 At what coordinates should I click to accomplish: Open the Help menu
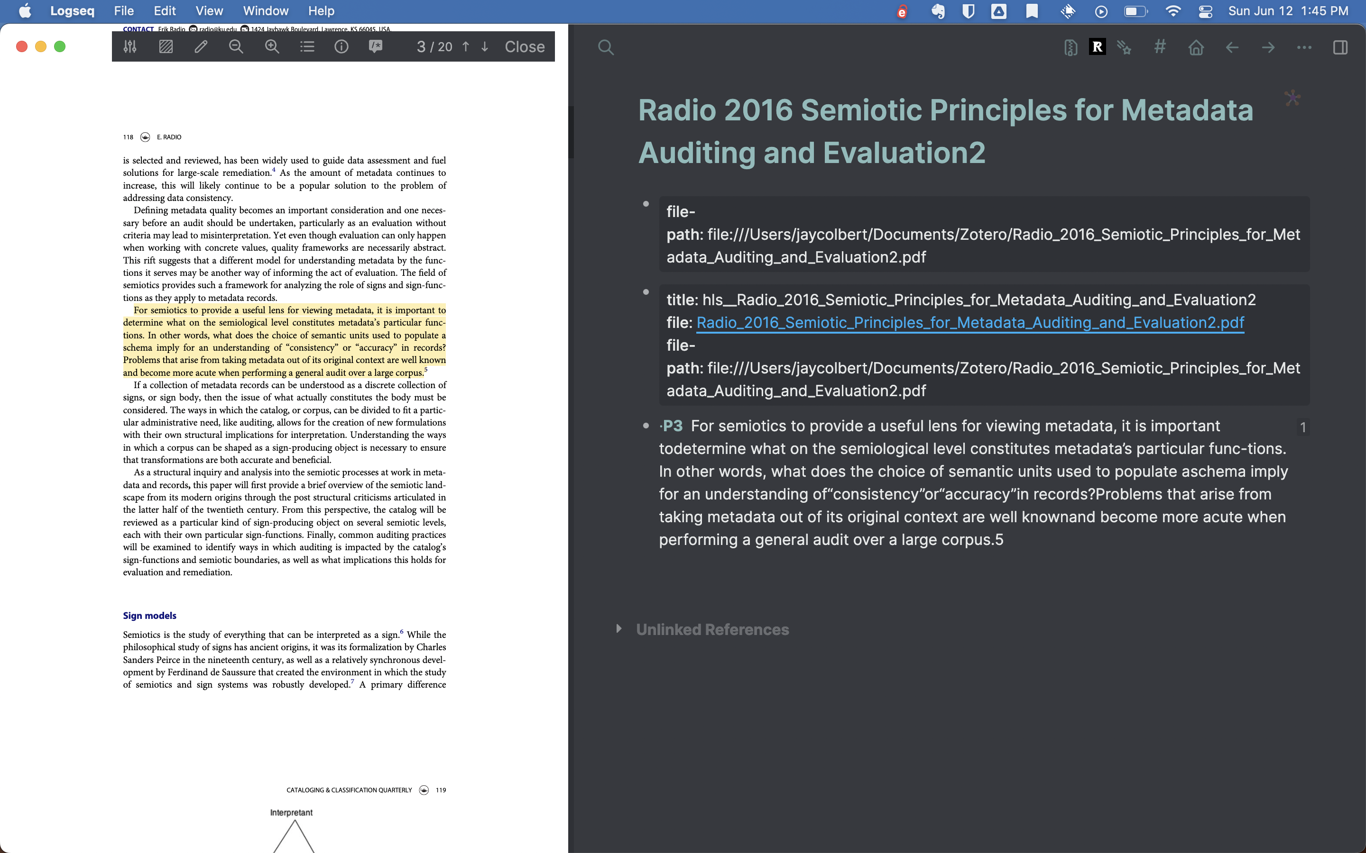pos(321,11)
